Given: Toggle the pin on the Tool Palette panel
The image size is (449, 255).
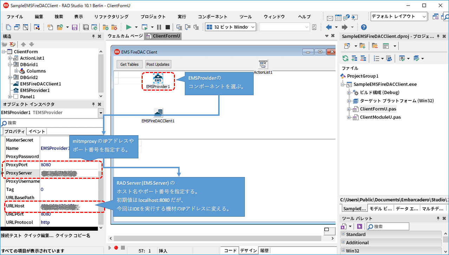Looking at the screenshot, I should (x=438, y=218).
